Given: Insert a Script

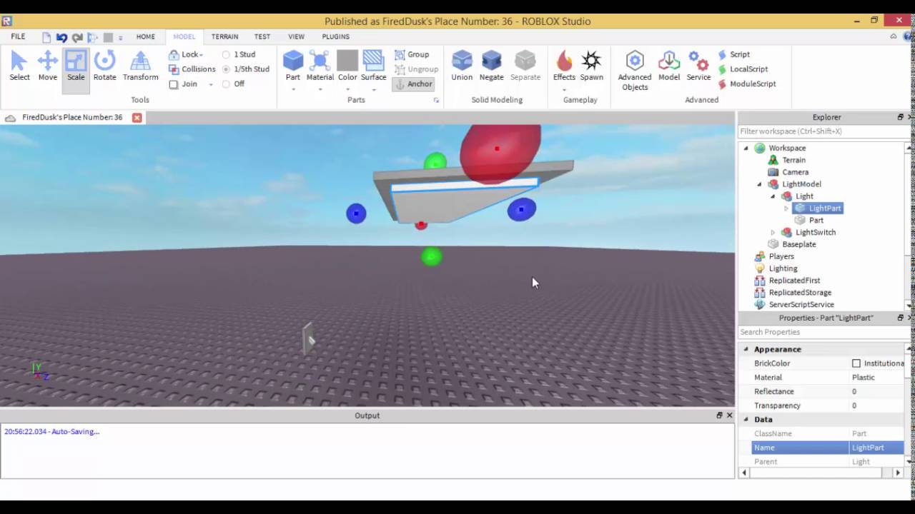Looking at the screenshot, I should [734, 54].
